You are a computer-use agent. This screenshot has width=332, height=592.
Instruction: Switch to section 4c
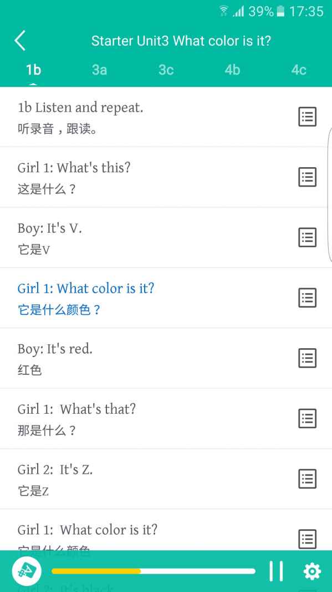298,70
